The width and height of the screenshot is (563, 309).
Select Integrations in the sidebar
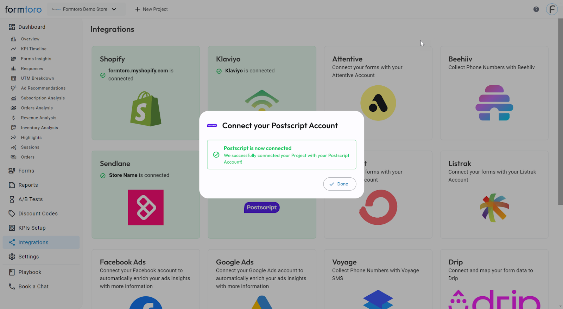point(41,242)
